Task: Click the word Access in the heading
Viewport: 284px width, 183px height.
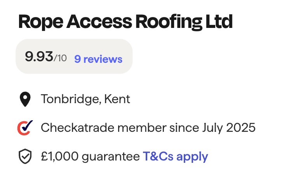Action: [x=98, y=22]
